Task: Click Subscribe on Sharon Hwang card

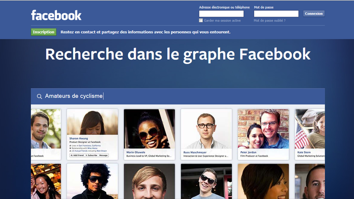Action: click(91, 155)
